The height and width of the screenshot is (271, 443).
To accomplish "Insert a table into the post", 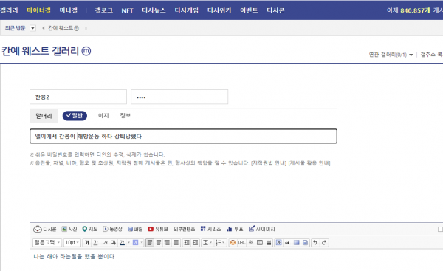I will point(260,243).
